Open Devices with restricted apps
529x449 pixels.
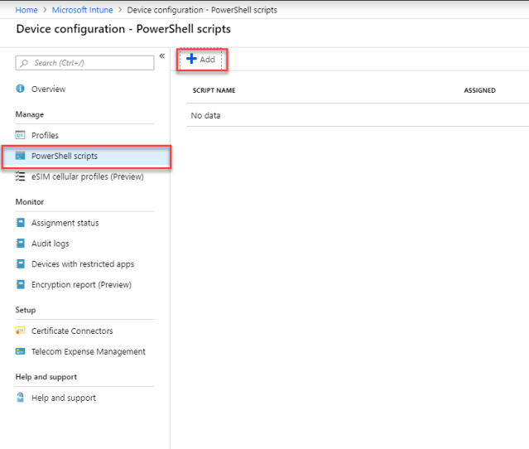click(x=83, y=264)
